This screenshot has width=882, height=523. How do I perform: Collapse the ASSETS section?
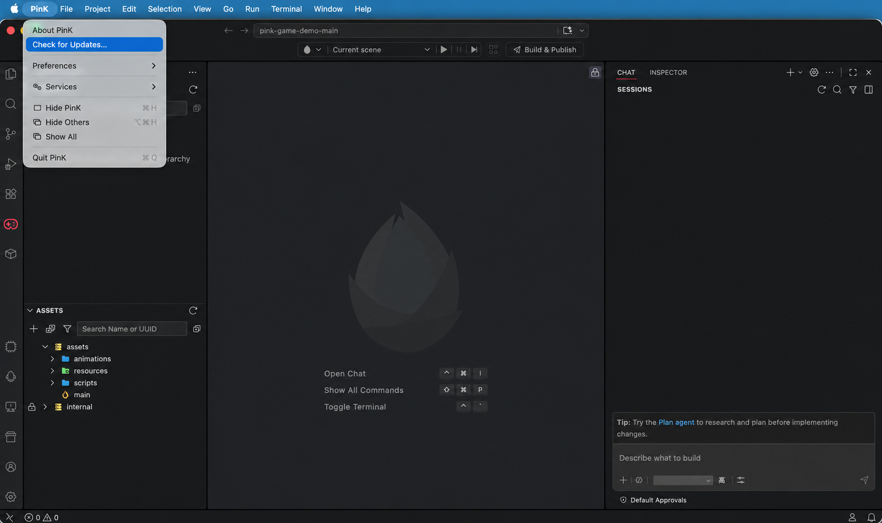pos(30,311)
